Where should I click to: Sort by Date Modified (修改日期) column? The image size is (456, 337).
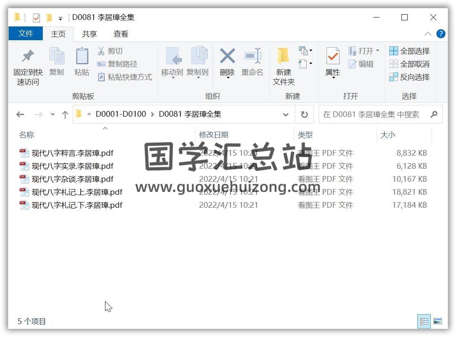pos(214,135)
